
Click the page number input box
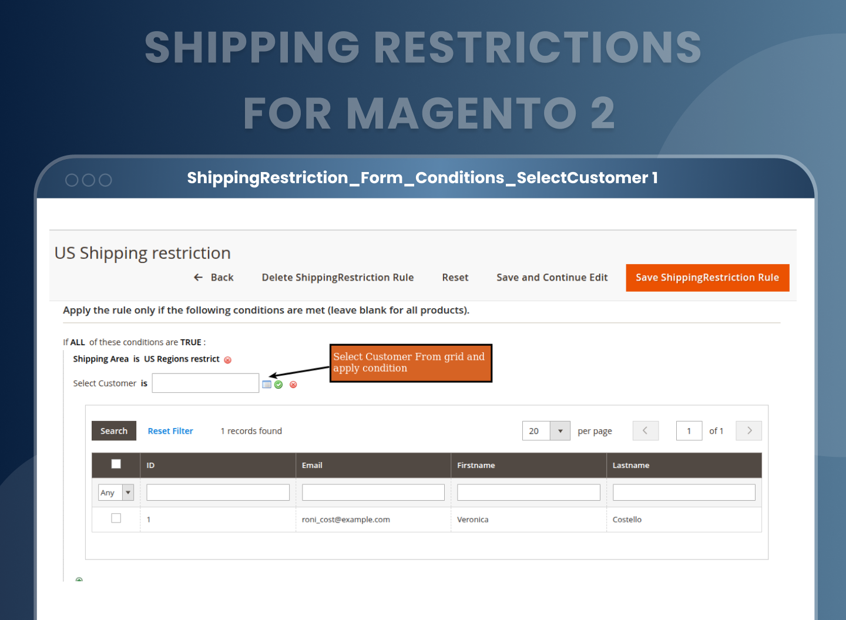point(689,430)
